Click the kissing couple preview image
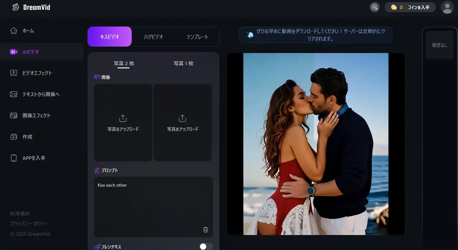Image resolution: width=458 pixels, height=250 pixels. point(316,144)
